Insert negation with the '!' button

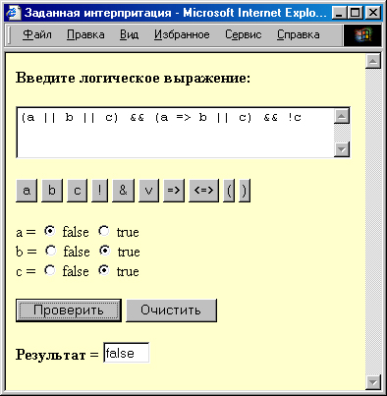point(99,191)
